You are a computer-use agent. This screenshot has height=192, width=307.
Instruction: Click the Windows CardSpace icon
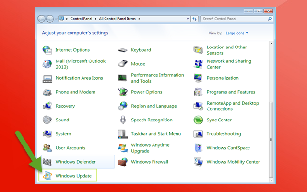coord(198,148)
